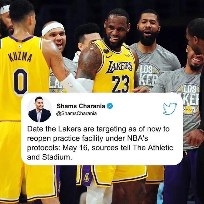Click the Twitter bird logo
204x204 pixels.
coord(170,109)
